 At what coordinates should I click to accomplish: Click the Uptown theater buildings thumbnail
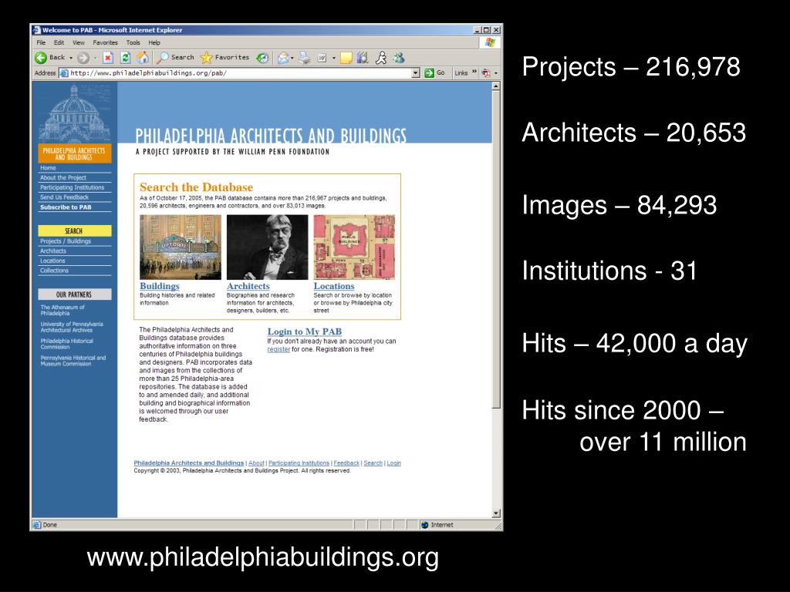[x=181, y=247]
